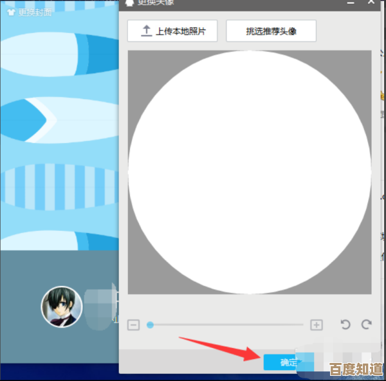Click the zoom slider handle
Image resolution: width=386 pixels, height=381 pixels.
tap(150, 325)
